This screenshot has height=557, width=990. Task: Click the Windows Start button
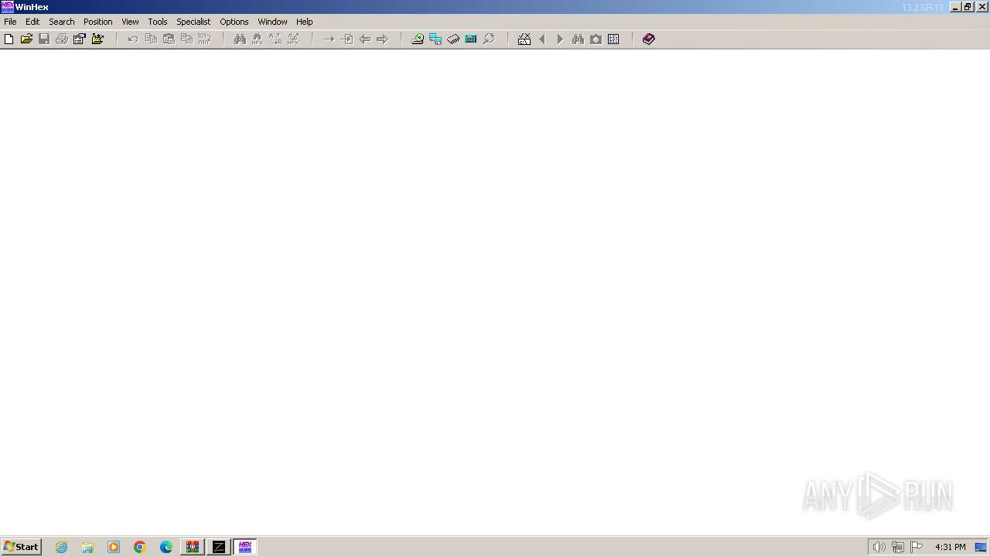(21, 547)
